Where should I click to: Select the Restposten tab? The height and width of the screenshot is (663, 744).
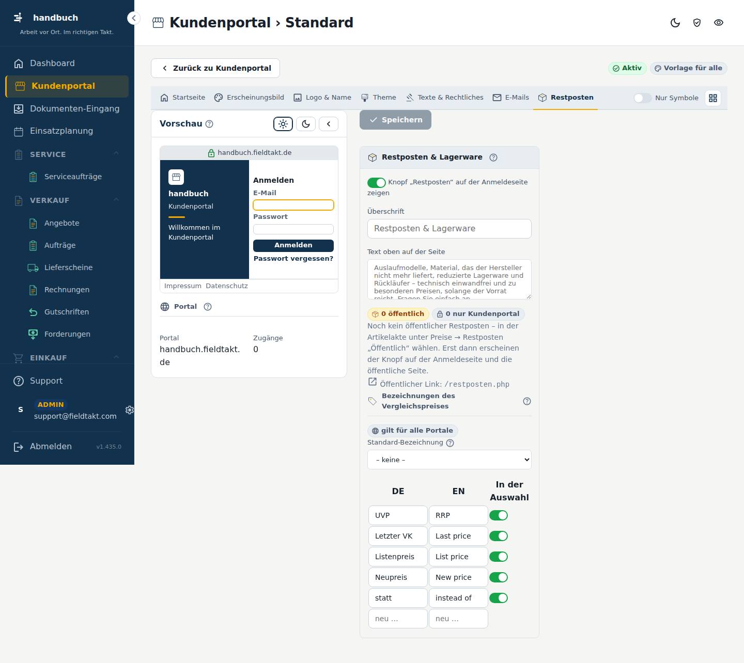tap(566, 98)
